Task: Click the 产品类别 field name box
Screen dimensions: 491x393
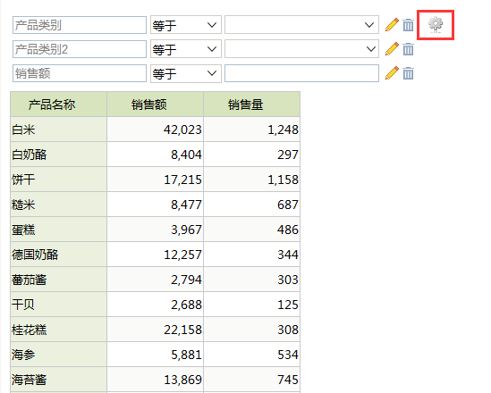Action: (80, 25)
